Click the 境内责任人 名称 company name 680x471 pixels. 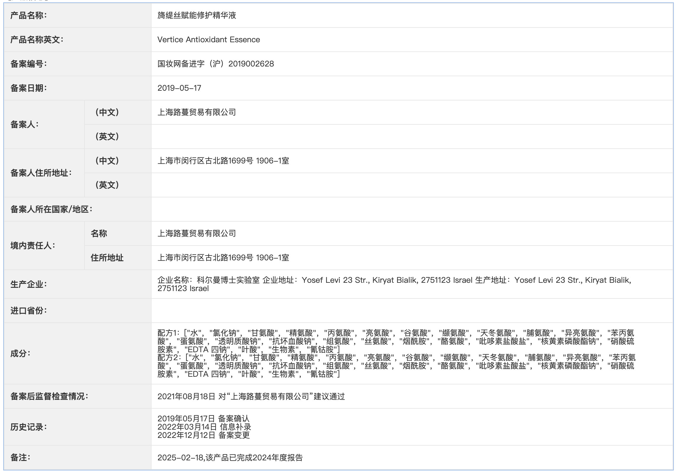click(197, 233)
